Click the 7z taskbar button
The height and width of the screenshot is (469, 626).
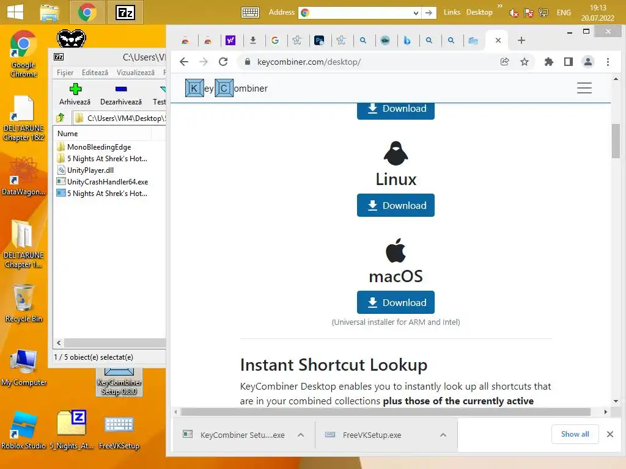click(x=125, y=12)
